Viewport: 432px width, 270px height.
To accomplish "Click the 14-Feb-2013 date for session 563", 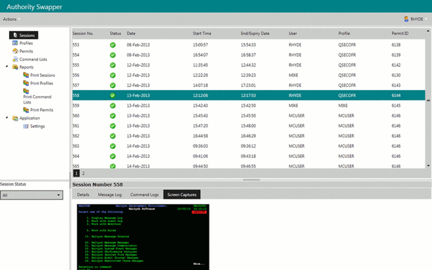I will (x=138, y=146).
